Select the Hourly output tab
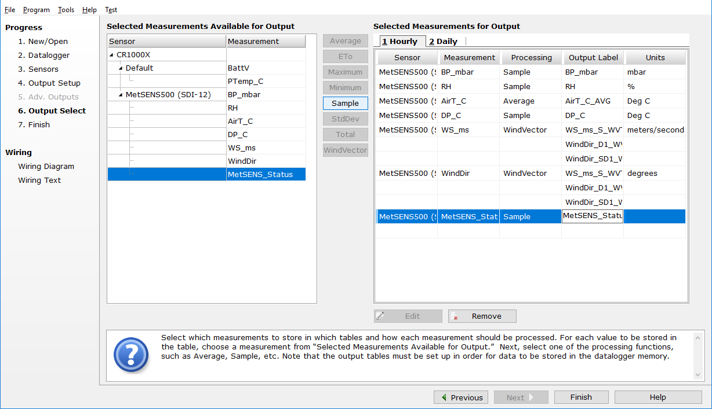The height and width of the screenshot is (409, 712). (400, 42)
